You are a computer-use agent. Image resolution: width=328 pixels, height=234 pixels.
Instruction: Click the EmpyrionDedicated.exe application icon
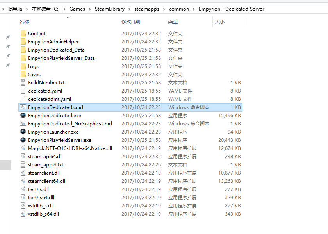[23, 115]
